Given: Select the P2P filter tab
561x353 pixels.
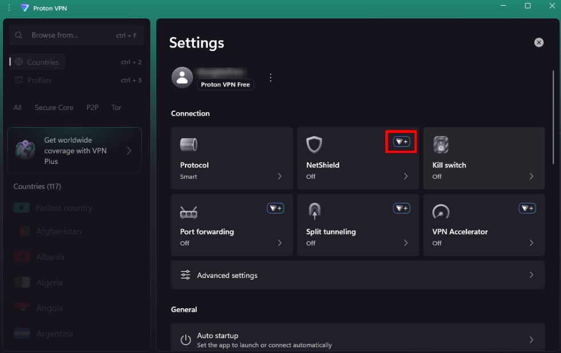Looking at the screenshot, I should (92, 107).
